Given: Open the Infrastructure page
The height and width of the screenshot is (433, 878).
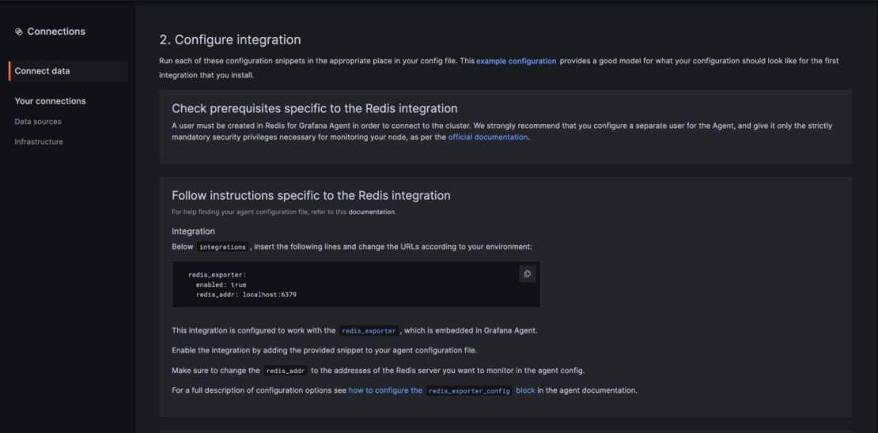Looking at the screenshot, I should click(39, 142).
